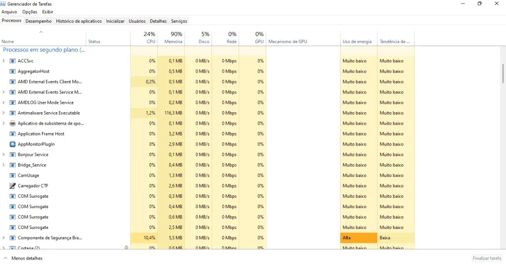
Task: Switch to the Desempenho tab
Action: (x=39, y=21)
